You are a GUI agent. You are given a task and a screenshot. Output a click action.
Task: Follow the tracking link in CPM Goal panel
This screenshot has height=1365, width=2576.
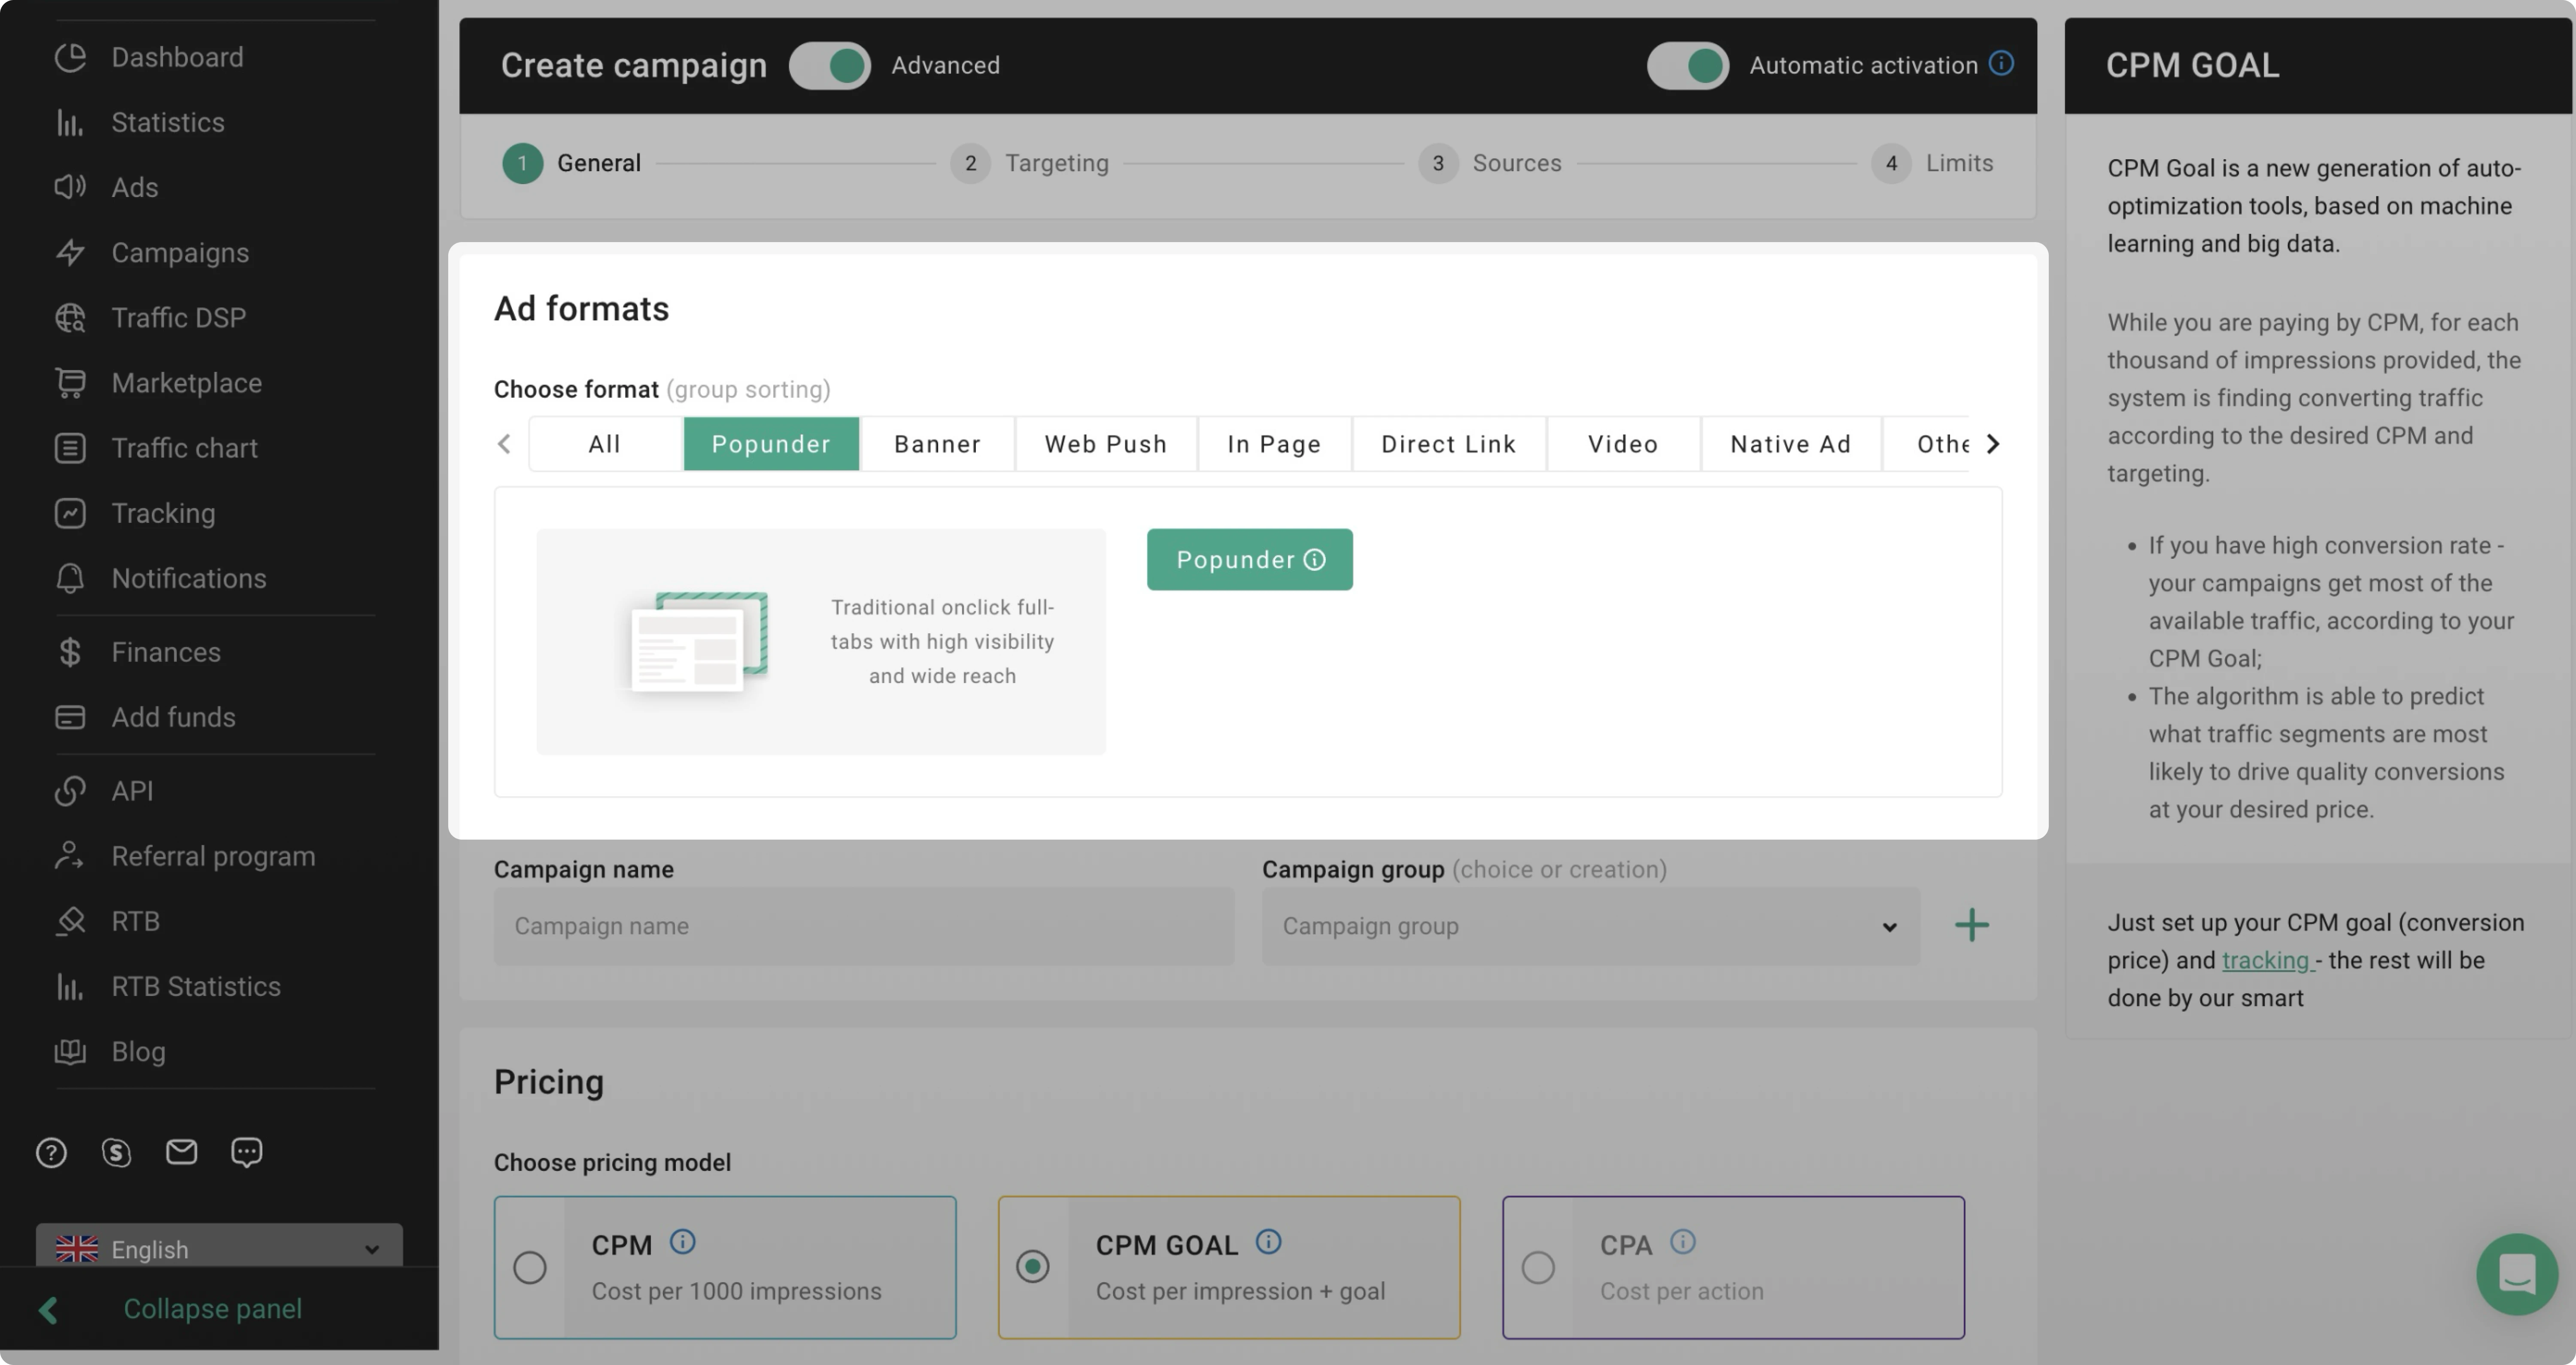coord(2264,960)
